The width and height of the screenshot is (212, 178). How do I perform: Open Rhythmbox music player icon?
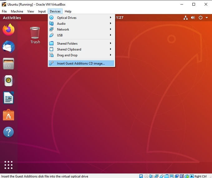click(8, 81)
